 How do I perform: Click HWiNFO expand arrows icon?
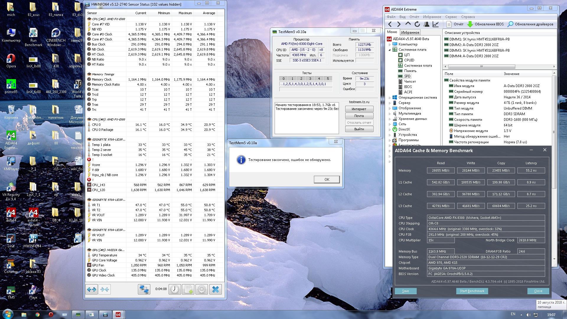[92, 289]
